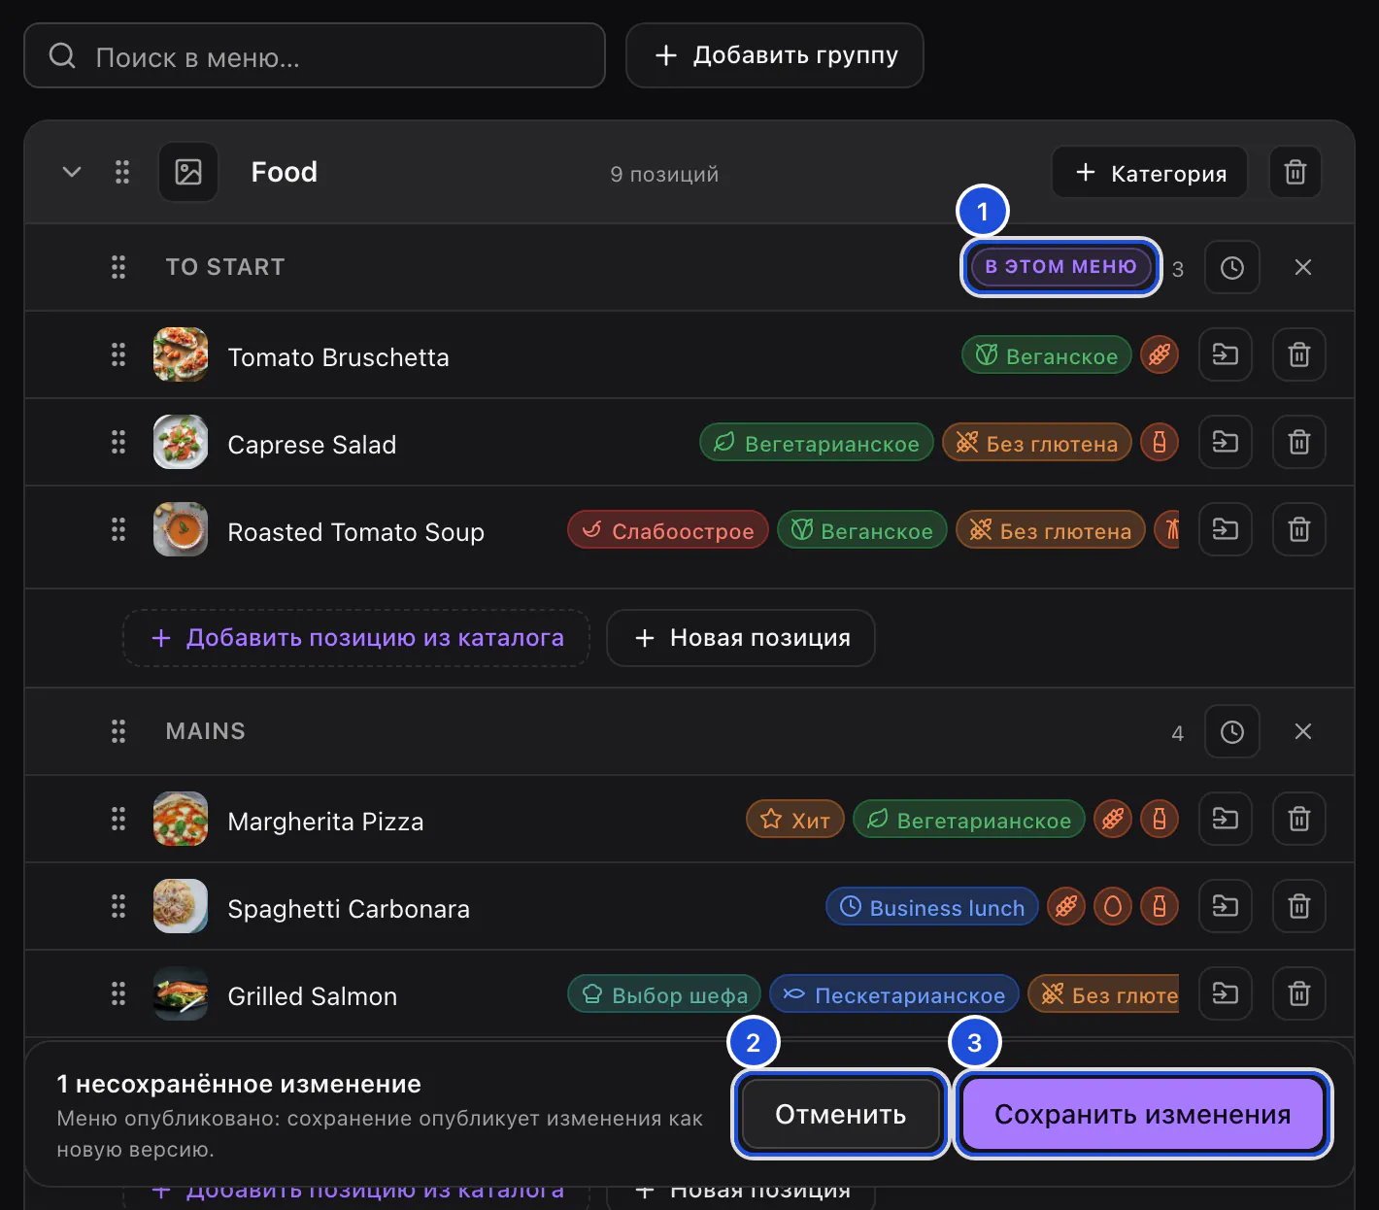1379x1210 pixels.
Task: Open the Roasted Tomato Soup thumbnail
Action: [181, 530]
